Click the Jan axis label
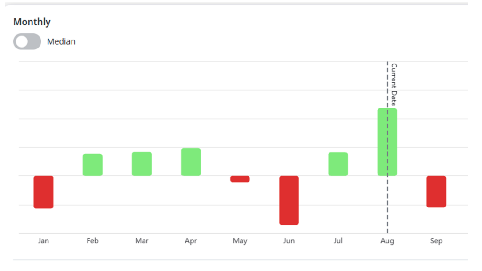Image resolution: width=482 pixels, height=271 pixels. click(x=43, y=241)
